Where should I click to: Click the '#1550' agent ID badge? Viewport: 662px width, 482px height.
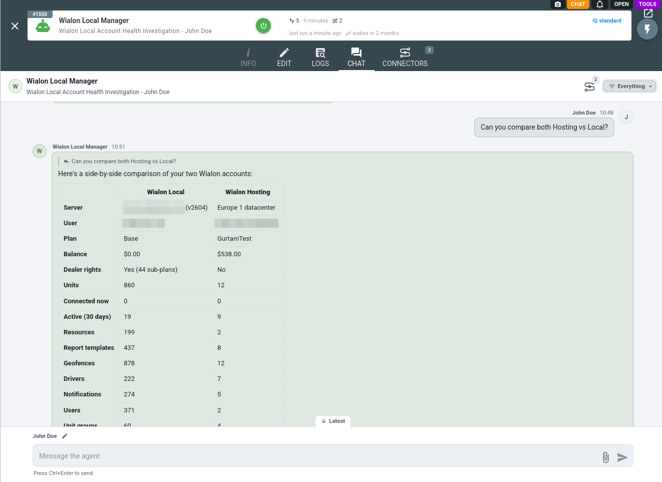click(x=40, y=14)
